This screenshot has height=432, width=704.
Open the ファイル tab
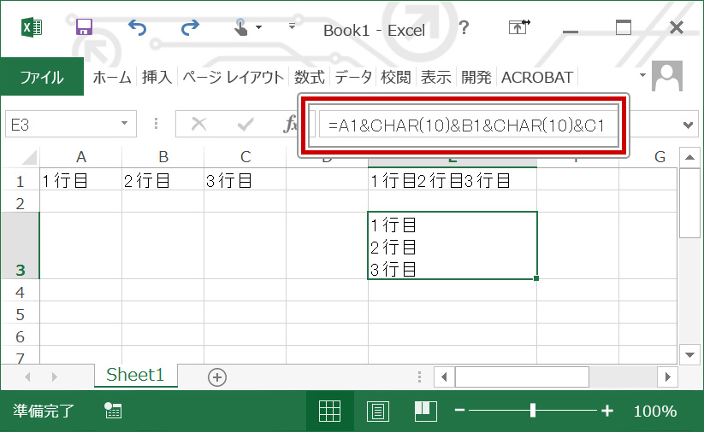pyautogui.click(x=42, y=77)
